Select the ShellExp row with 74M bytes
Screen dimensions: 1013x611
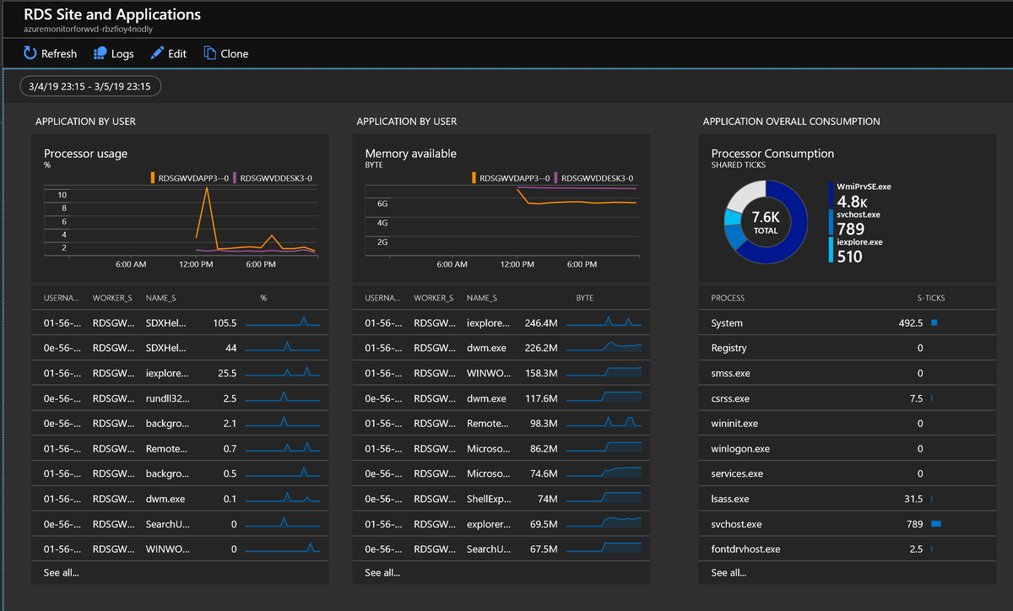[501, 499]
